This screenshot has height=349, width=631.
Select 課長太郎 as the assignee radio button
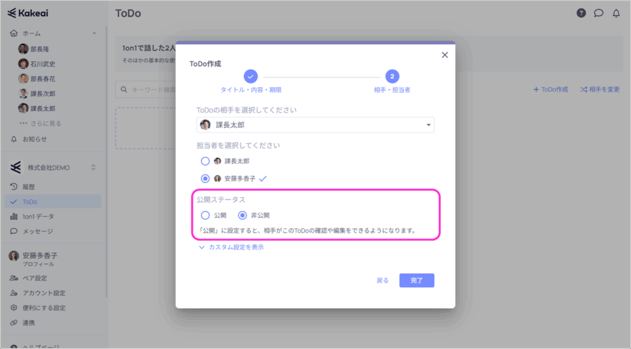205,161
